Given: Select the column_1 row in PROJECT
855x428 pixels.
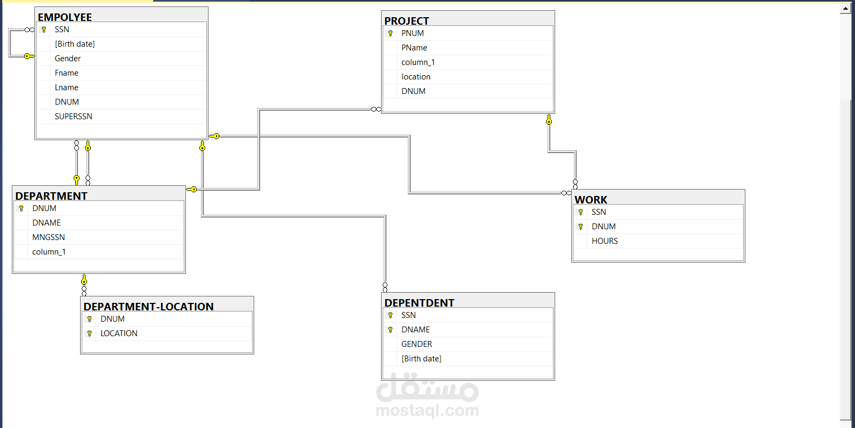Looking at the screenshot, I should [x=419, y=62].
